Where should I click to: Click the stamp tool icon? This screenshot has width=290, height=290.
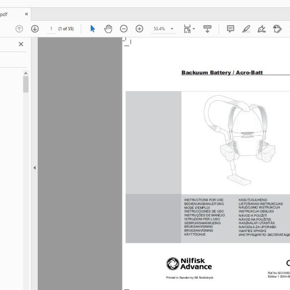(277, 29)
